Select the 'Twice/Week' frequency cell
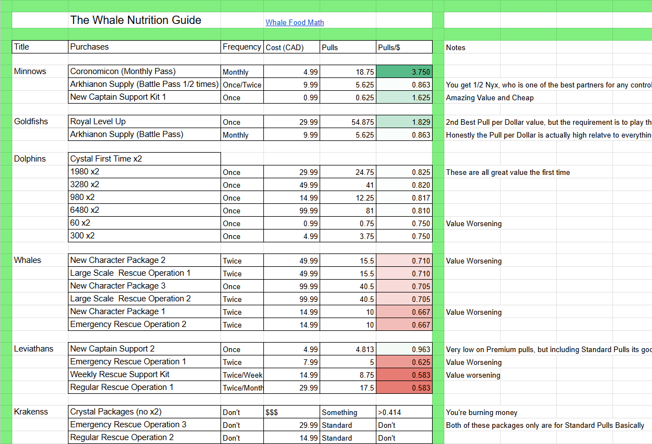This screenshot has width=652, height=444. [242, 374]
